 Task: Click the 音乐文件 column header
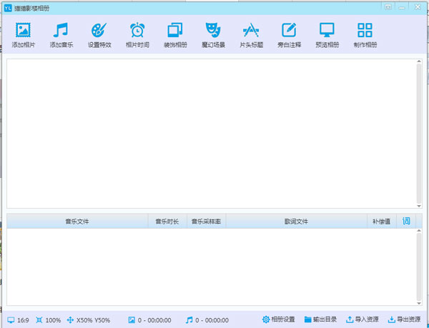[x=77, y=222]
